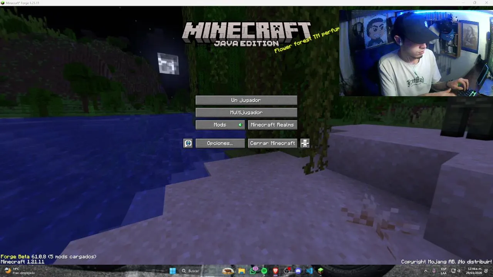Open Minecraft Realms
This screenshot has height=277, width=493.
(x=272, y=125)
